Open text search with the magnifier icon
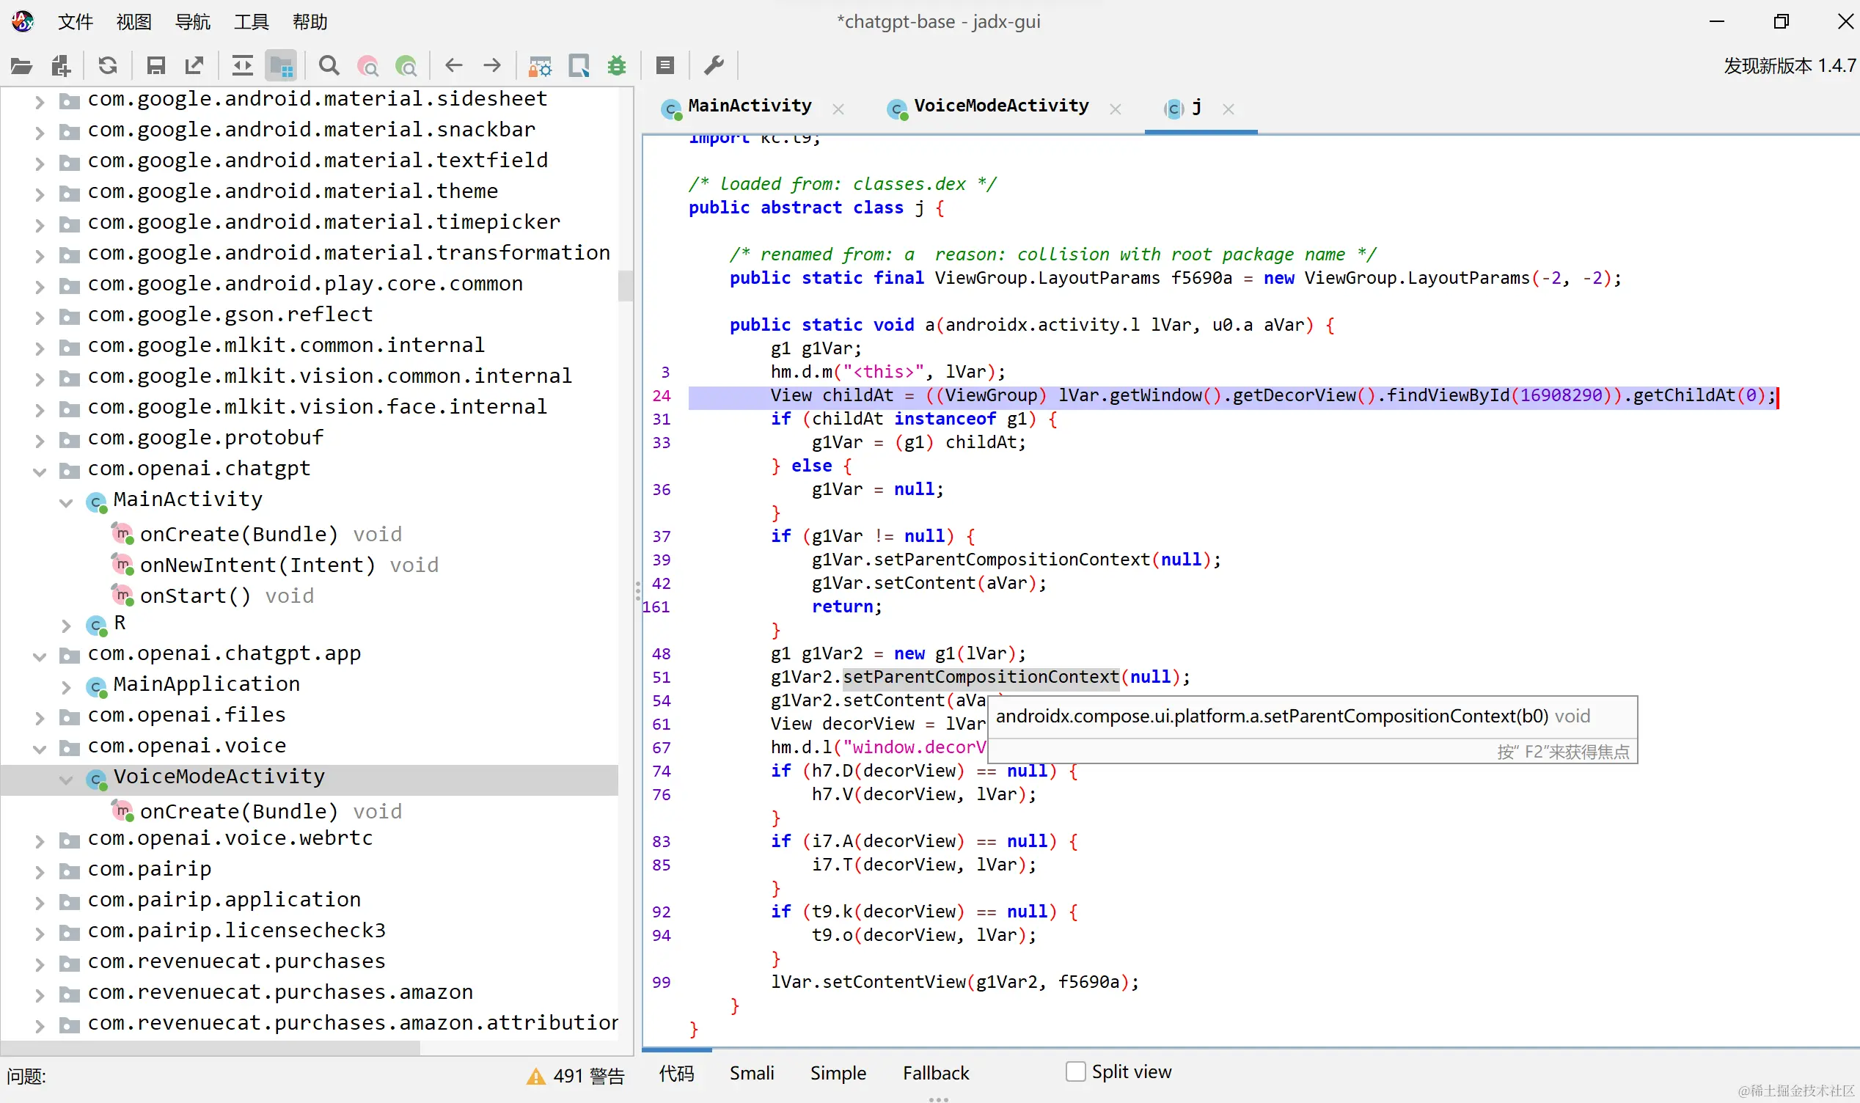1860x1103 pixels. (x=329, y=66)
